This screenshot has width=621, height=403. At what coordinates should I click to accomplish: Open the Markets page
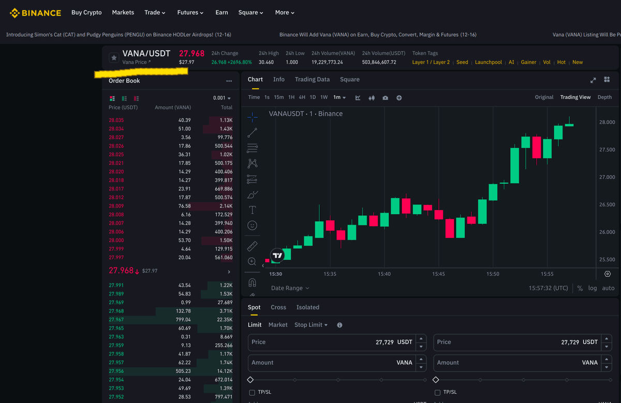pos(123,12)
